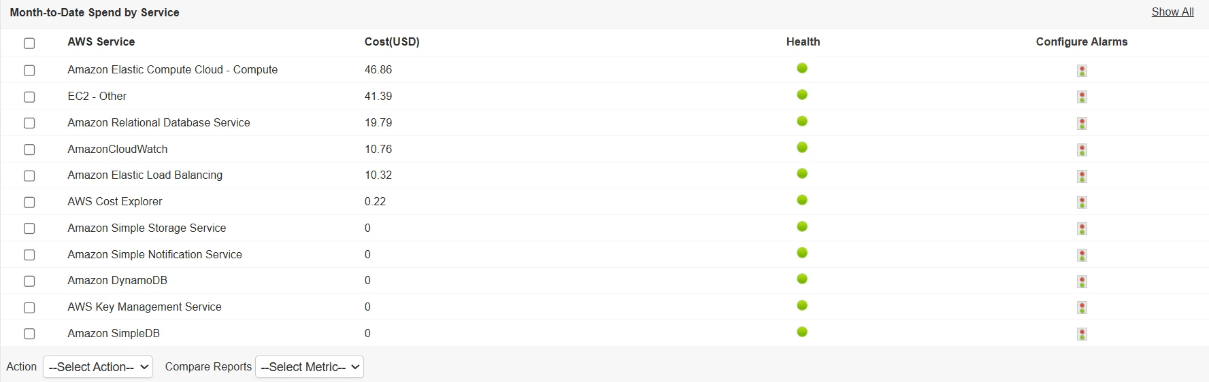The image size is (1209, 382).
Task: Configure alarm for Amazon DynamoDB row
Action: pyautogui.click(x=1082, y=281)
